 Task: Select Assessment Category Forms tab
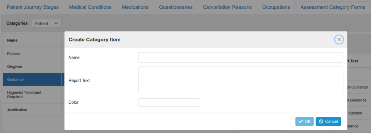pyautogui.click(x=333, y=7)
